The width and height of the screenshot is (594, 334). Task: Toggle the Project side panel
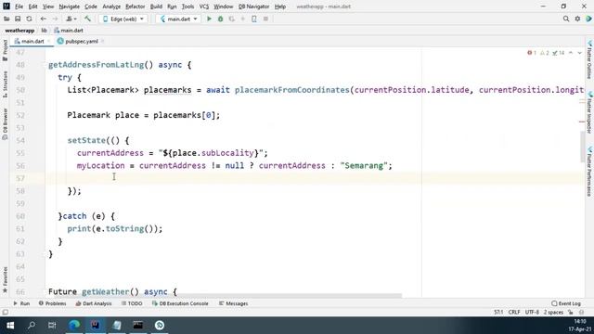(5, 50)
